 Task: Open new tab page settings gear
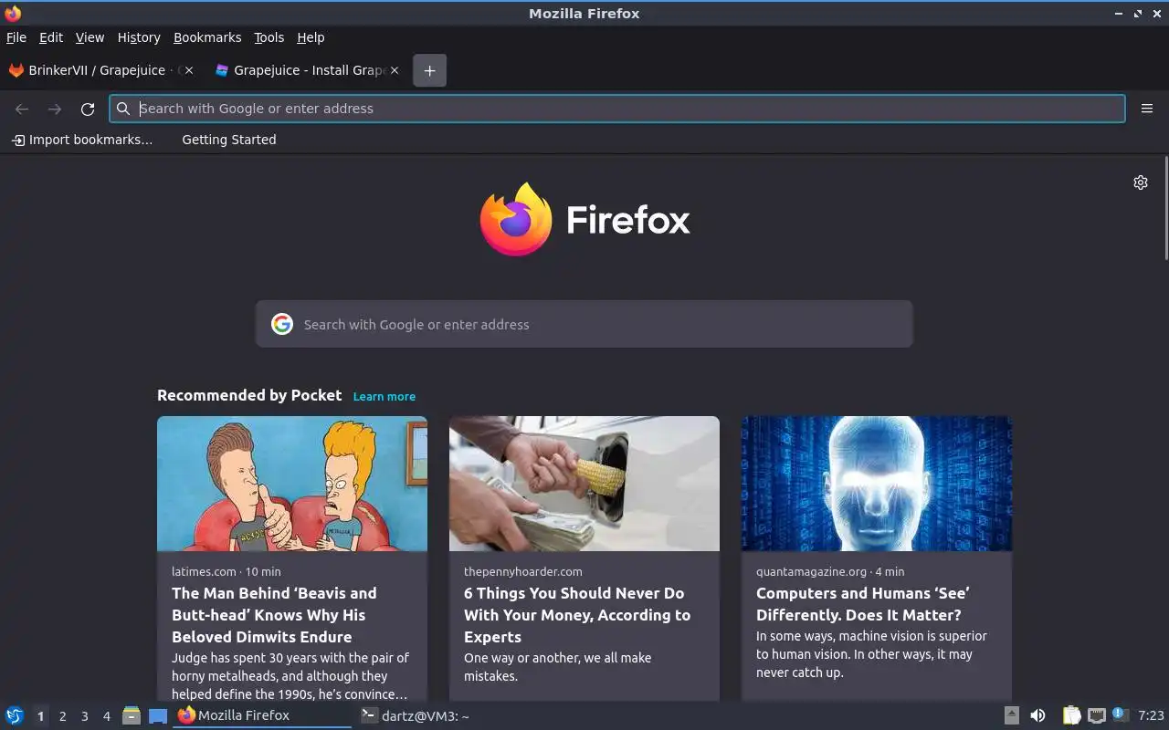tap(1141, 182)
